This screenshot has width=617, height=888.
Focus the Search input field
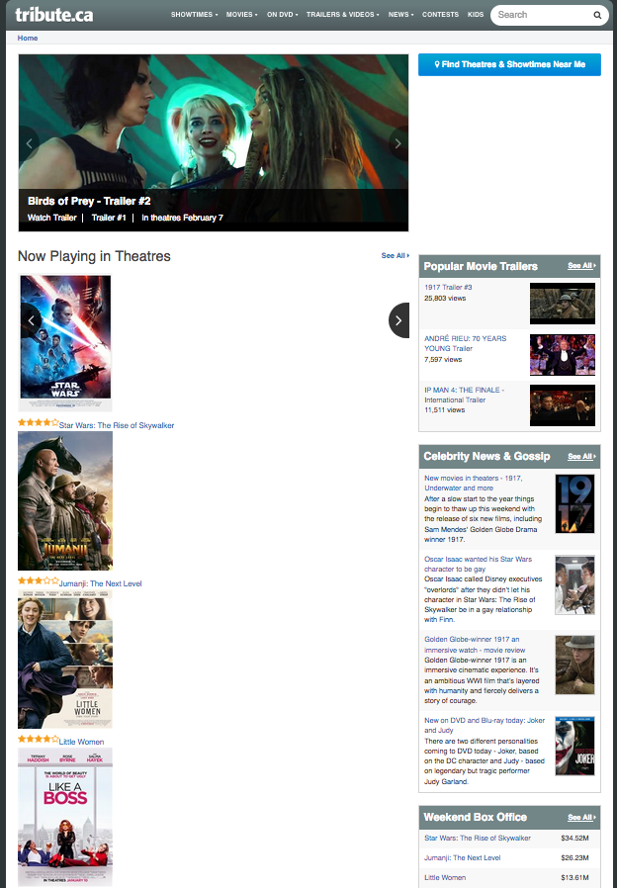tap(542, 15)
